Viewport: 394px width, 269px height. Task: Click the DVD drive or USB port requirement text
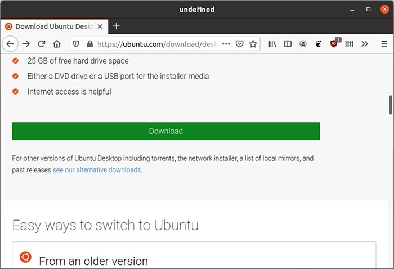pos(118,76)
